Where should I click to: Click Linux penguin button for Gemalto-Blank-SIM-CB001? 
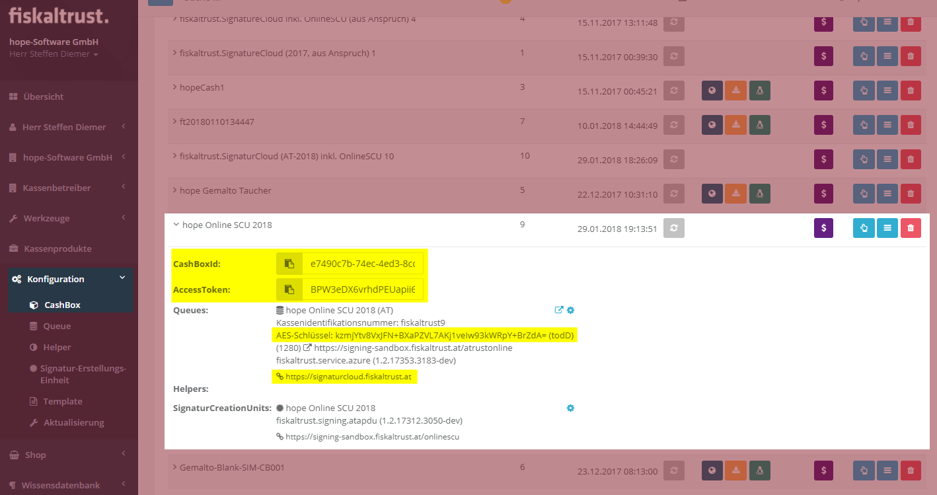760,471
